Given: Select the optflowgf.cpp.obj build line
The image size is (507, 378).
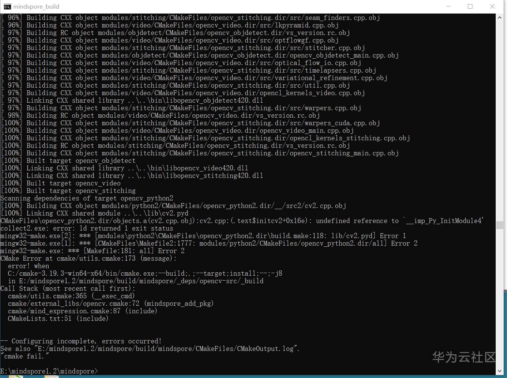Looking at the screenshot, I should pos(170,40).
